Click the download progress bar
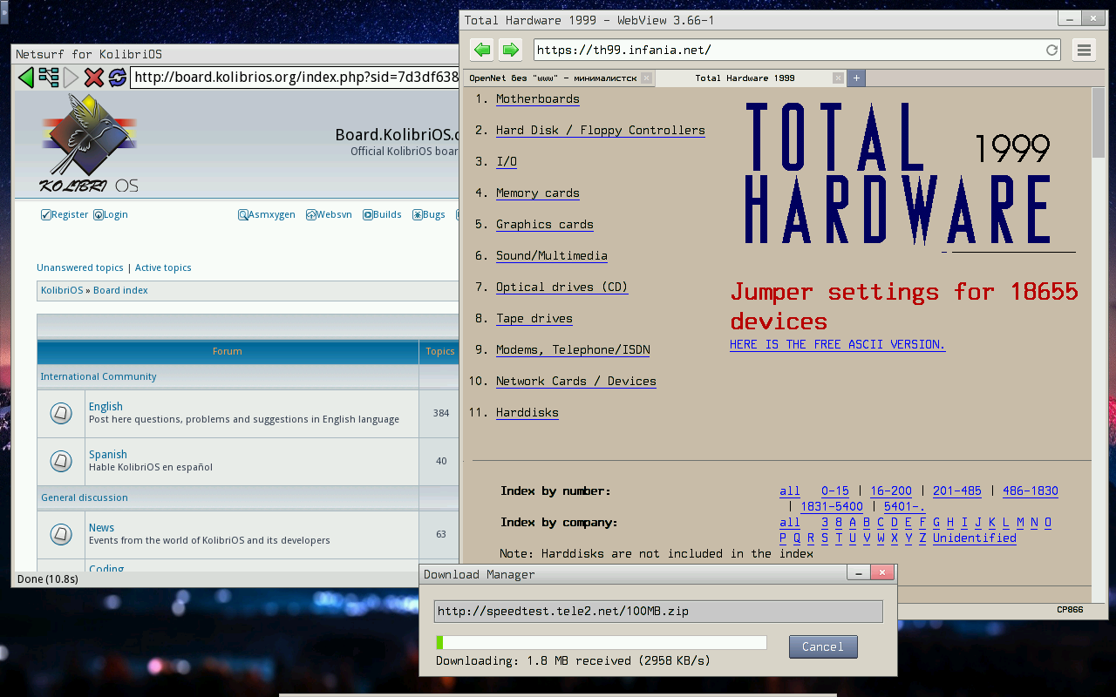 (601, 643)
